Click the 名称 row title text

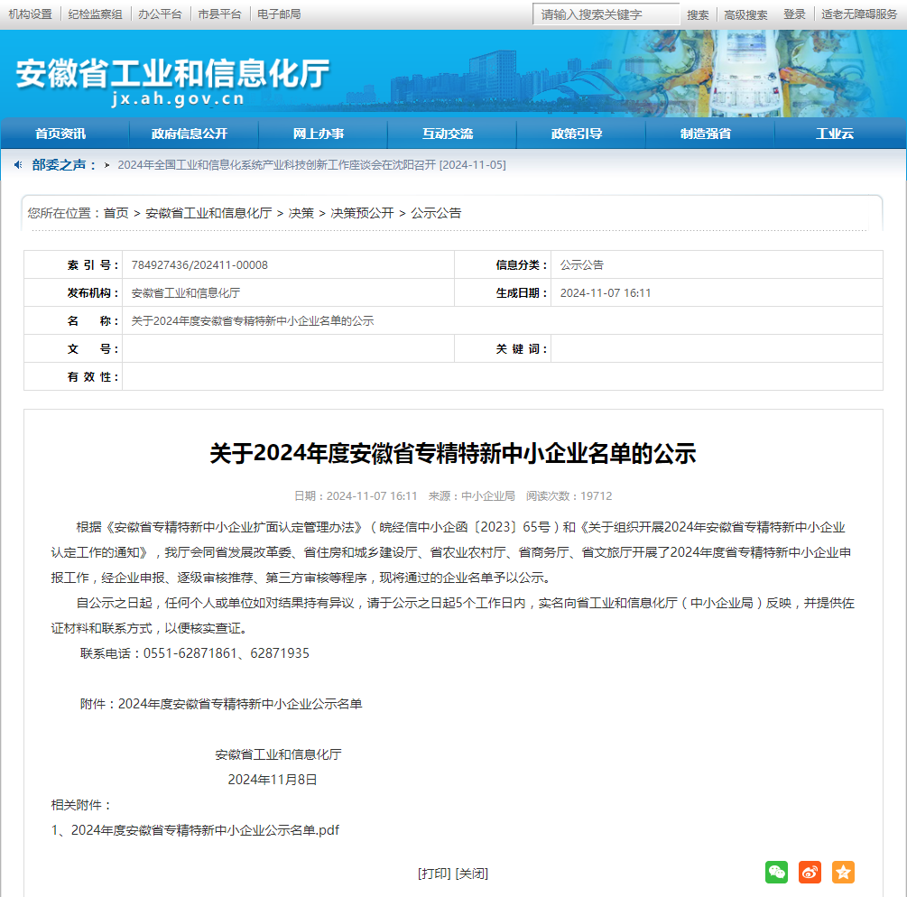253,320
